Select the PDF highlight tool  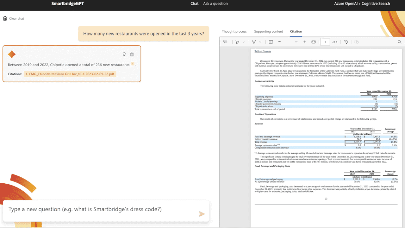point(237,42)
